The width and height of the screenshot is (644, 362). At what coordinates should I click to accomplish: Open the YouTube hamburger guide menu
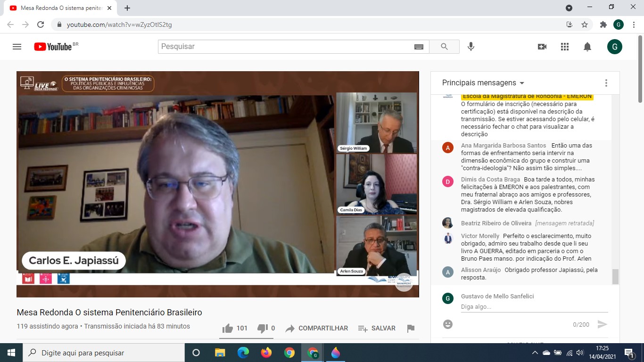coord(17,47)
